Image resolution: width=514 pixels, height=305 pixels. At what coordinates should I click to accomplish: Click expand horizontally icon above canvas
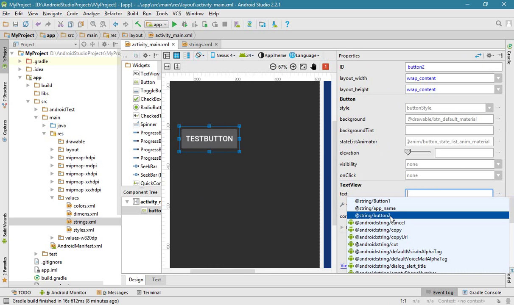pyautogui.click(x=167, y=67)
